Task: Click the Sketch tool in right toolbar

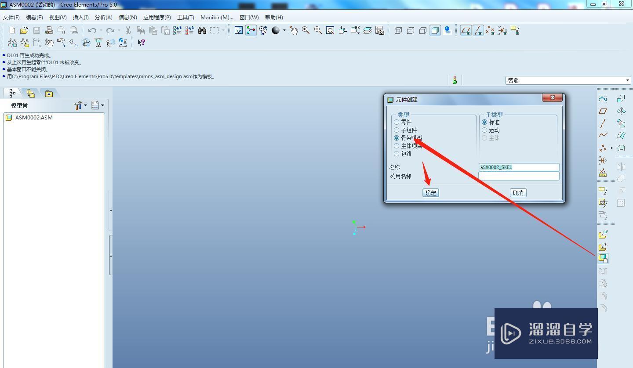Action: [603, 99]
